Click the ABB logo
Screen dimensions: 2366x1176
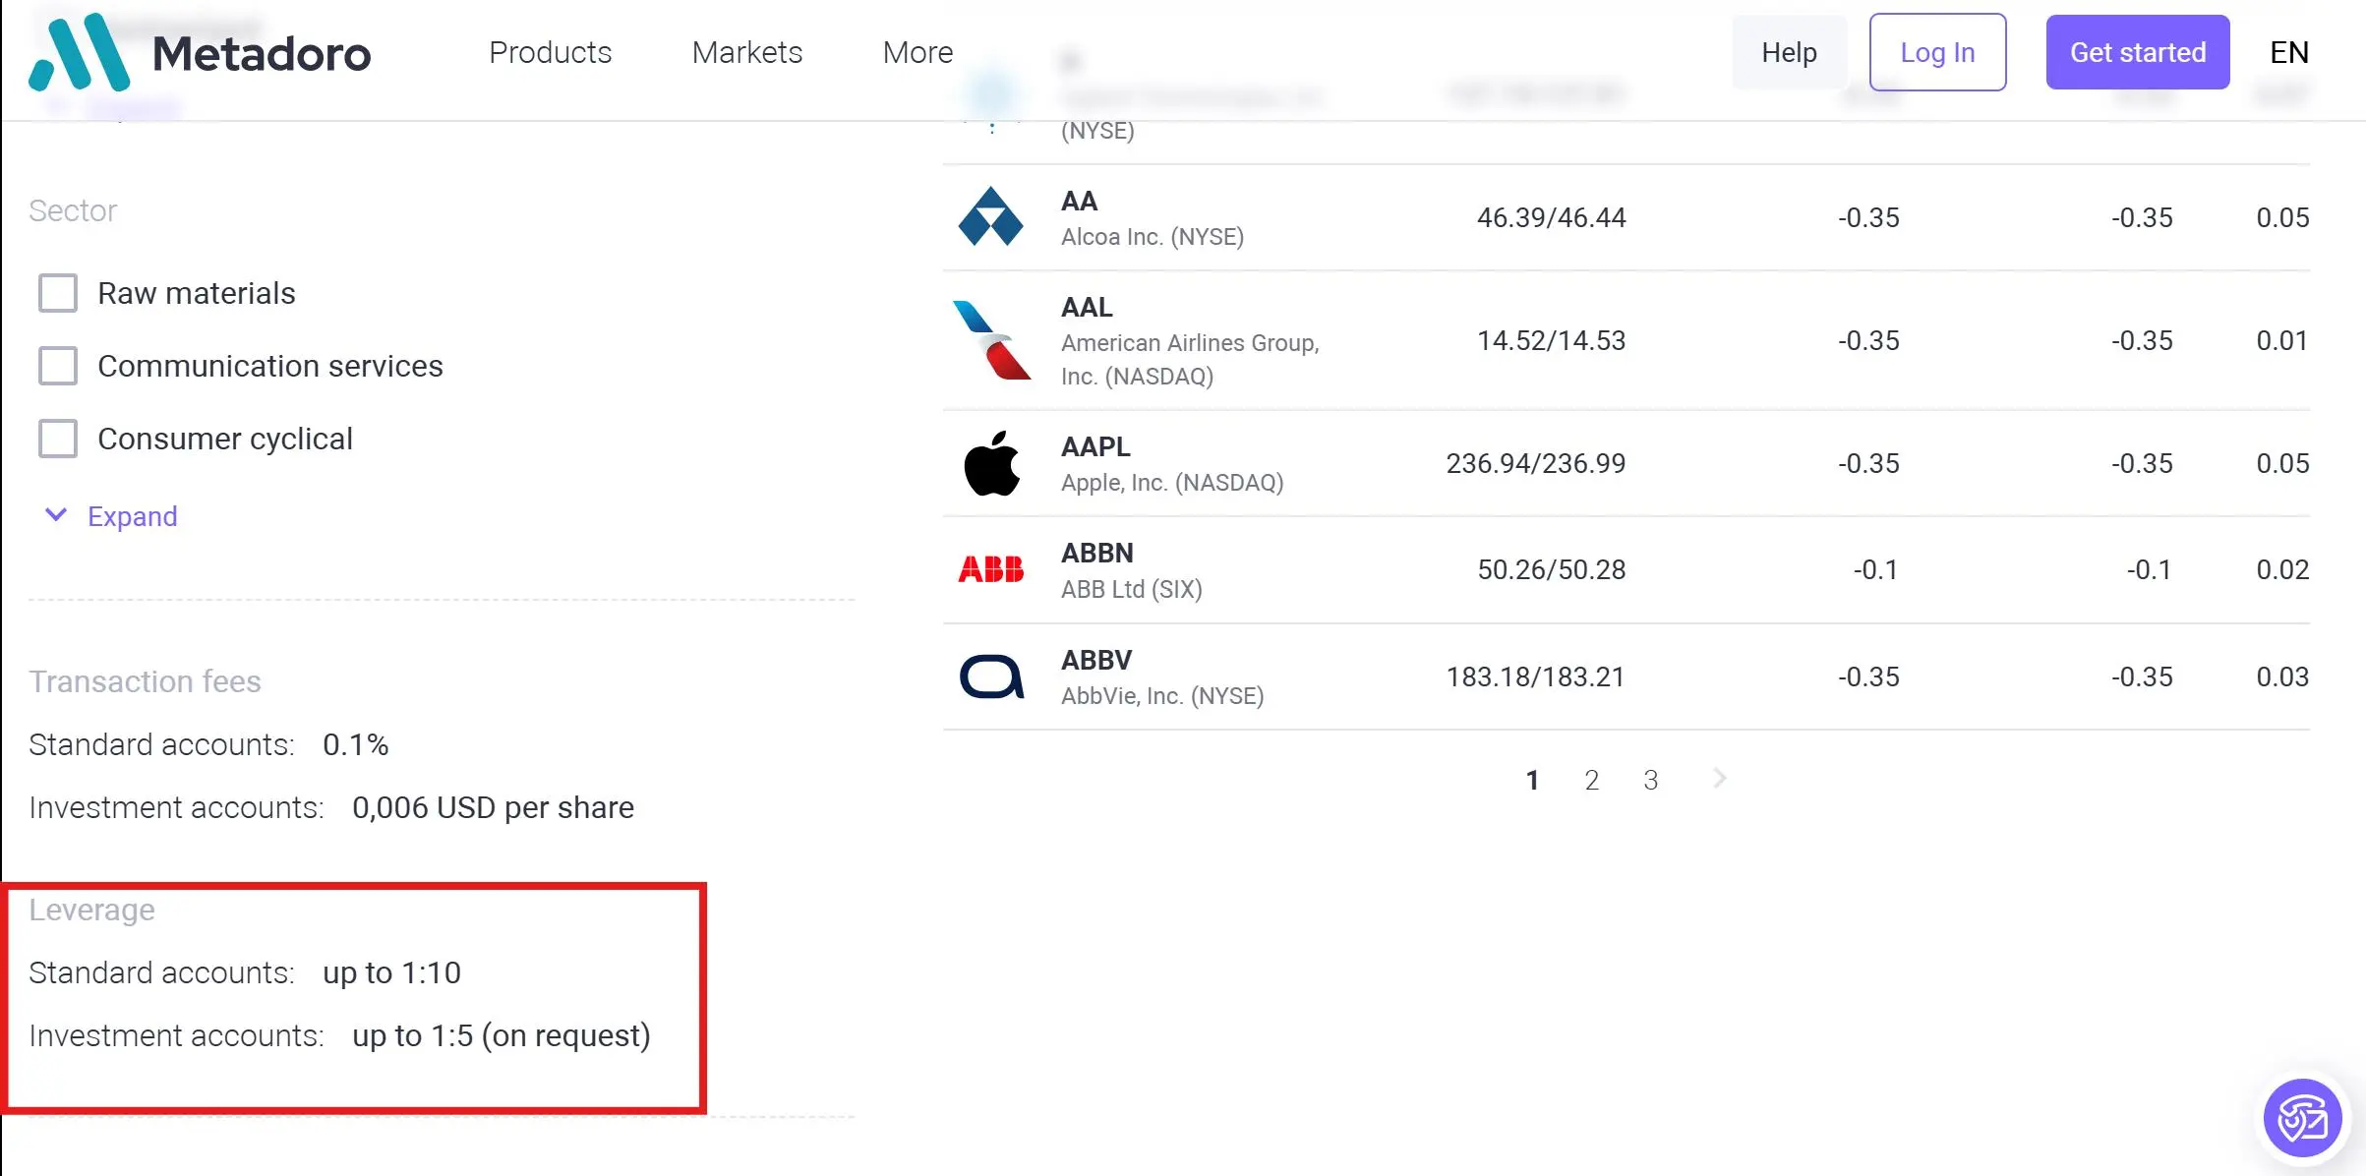point(991,569)
